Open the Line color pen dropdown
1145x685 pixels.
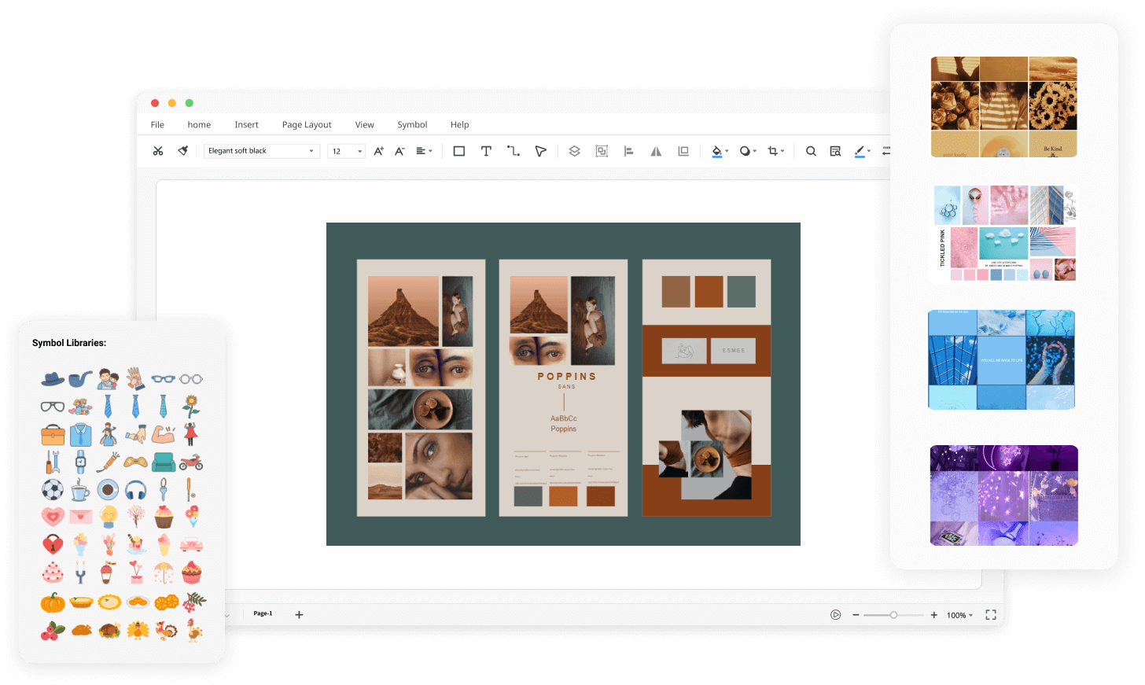(x=863, y=151)
